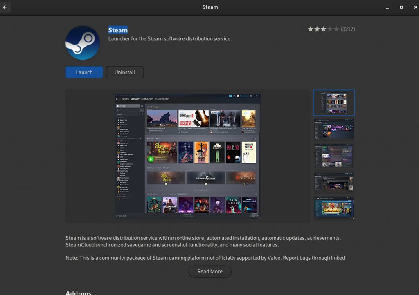Click the Steam application logo icon
Screen dimensions: 419x295
point(82,42)
